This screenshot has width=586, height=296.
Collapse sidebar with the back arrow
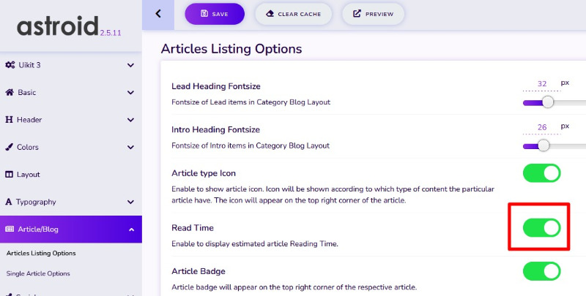158,14
